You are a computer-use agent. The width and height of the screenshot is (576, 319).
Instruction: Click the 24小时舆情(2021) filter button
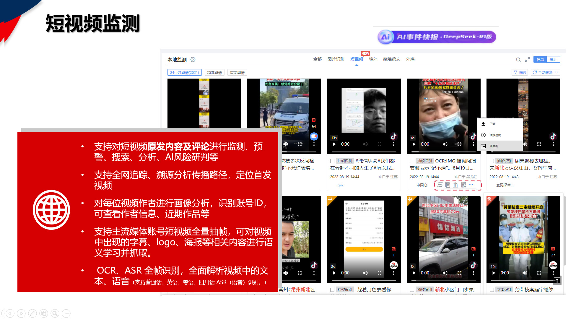(x=184, y=72)
